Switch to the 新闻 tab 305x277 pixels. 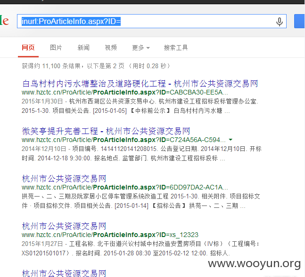coord(83,47)
